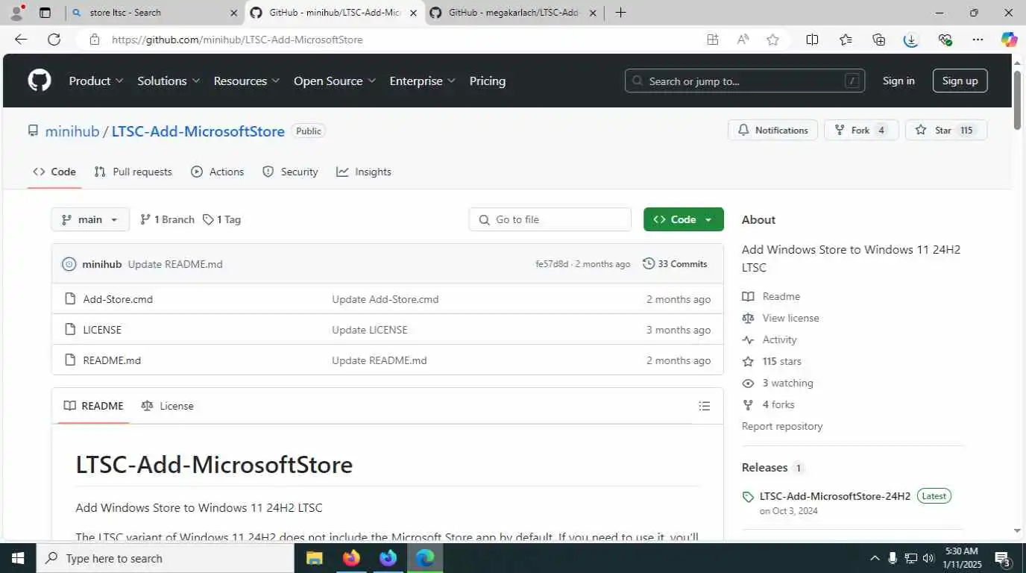
Task: Expand the Enterprise menu
Action: point(422,81)
